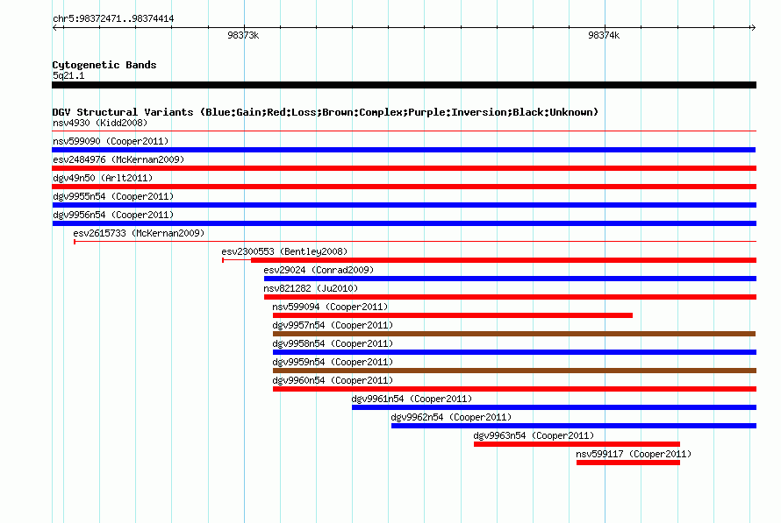Click the 98374k ruler position label

pyautogui.click(x=604, y=35)
